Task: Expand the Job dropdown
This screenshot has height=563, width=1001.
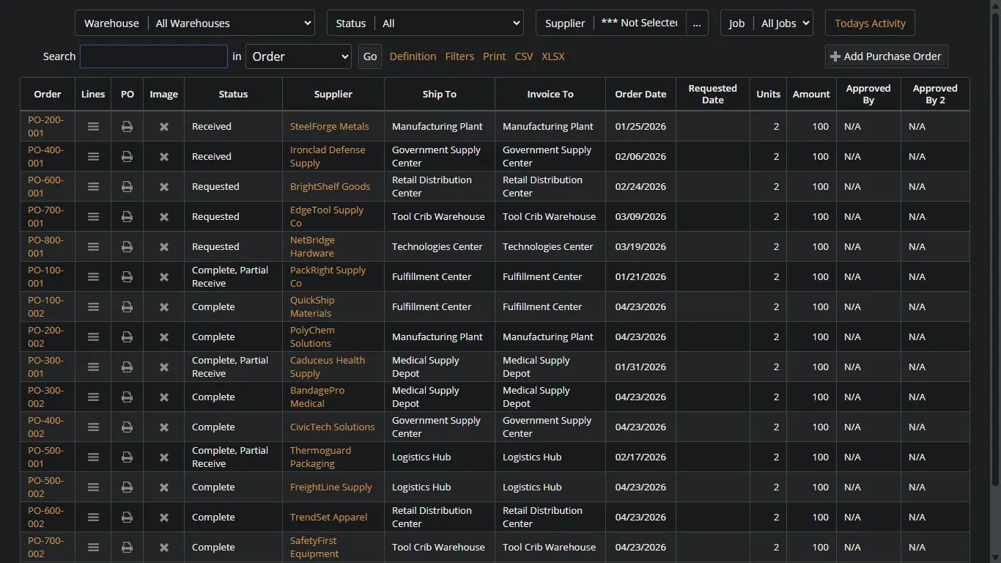Action: [x=783, y=23]
